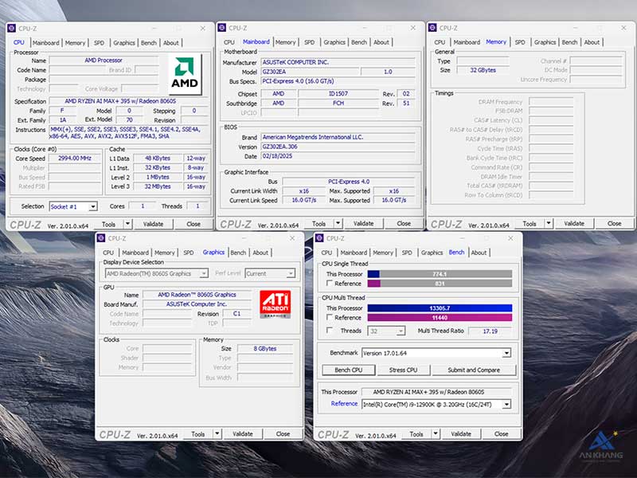
Task: Open the Tools dropdown arrow in the Mainboard window
Action: [338, 223]
